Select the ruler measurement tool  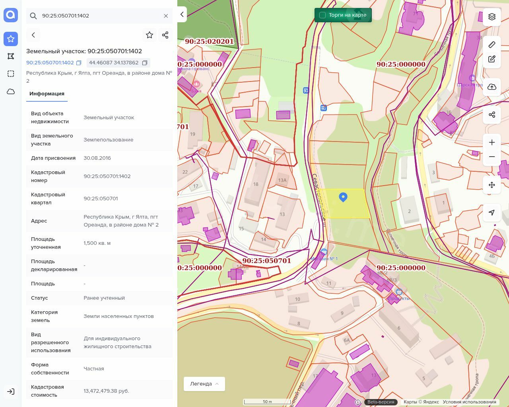pyautogui.click(x=492, y=45)
